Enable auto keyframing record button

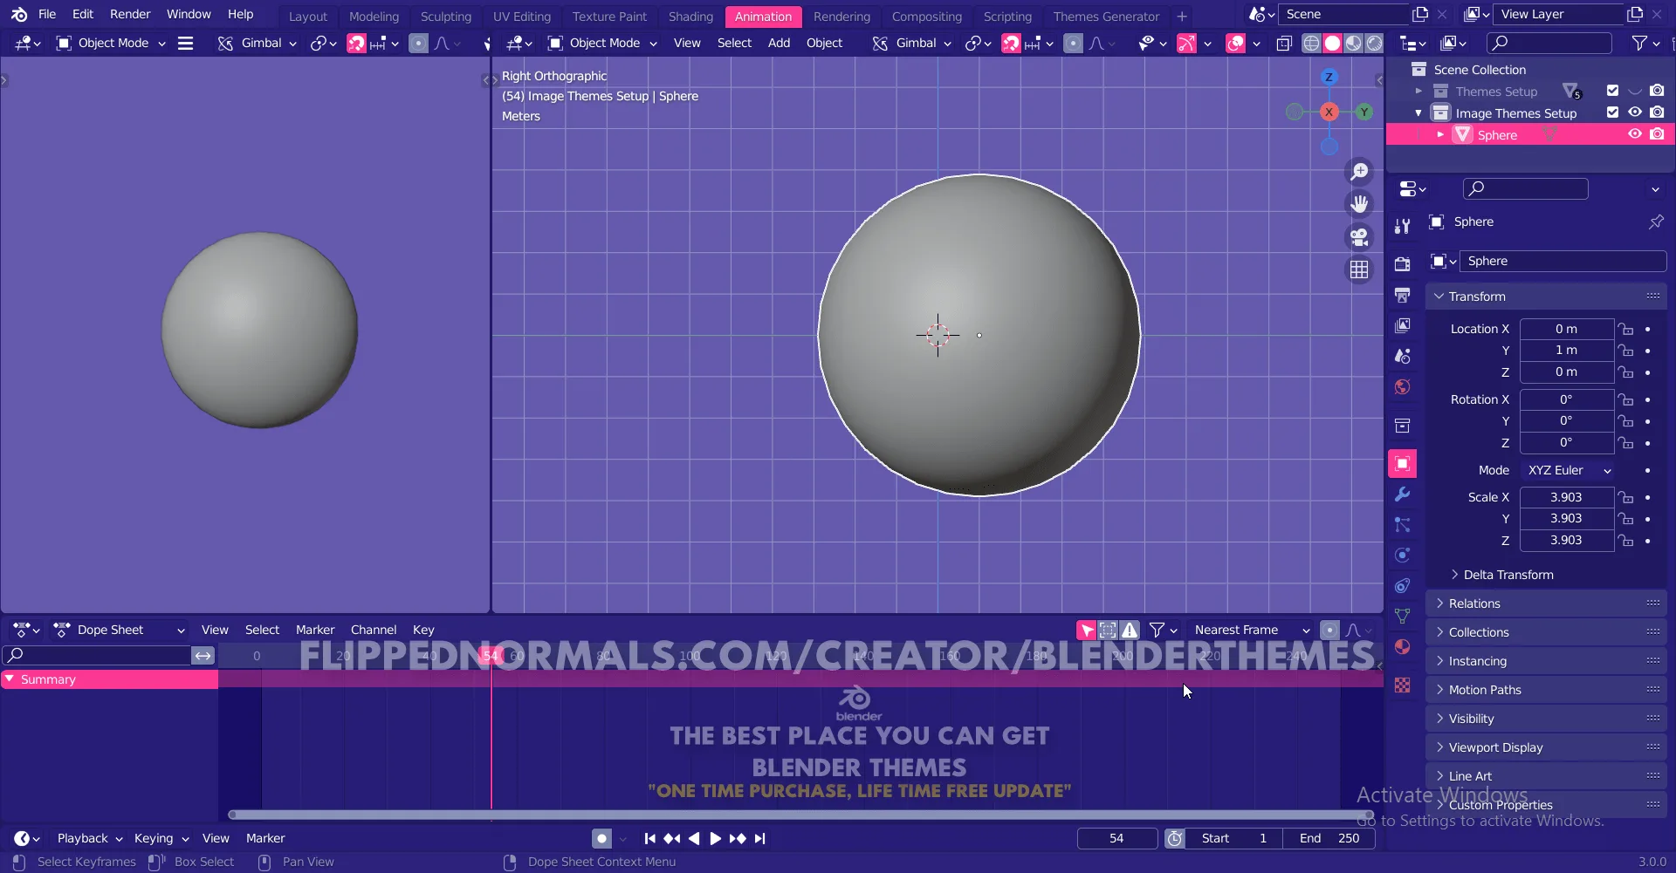click(601, 838)
